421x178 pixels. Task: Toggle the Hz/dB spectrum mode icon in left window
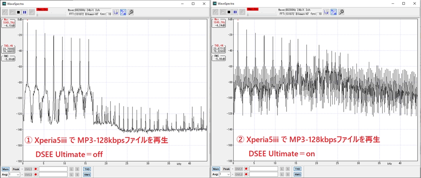pos(123,12)
